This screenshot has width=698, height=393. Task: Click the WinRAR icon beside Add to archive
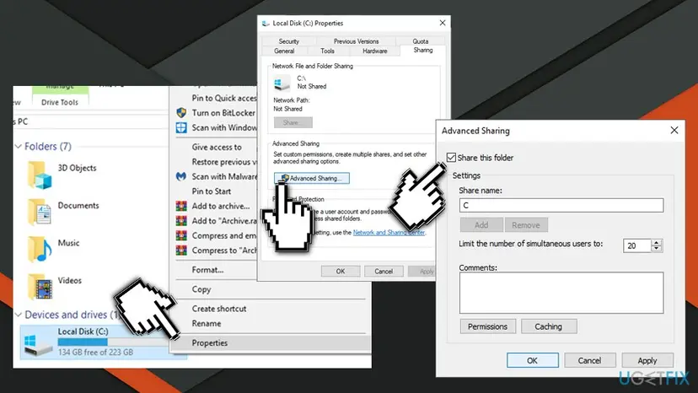point(181,206)
